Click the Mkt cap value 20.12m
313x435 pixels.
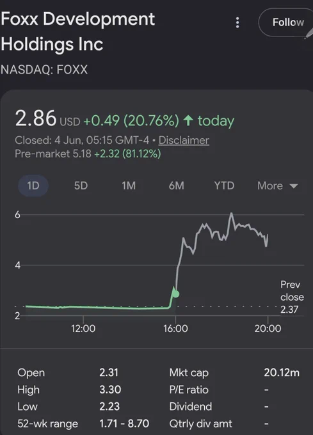tap(282, 372)
